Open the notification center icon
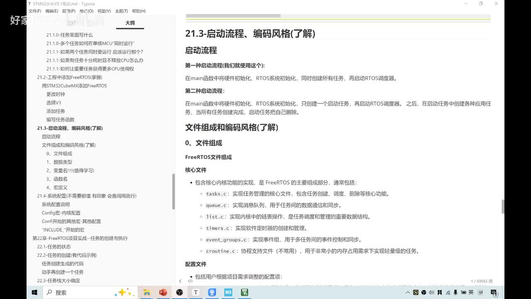 pyautogui.click(x=494, y=292)
